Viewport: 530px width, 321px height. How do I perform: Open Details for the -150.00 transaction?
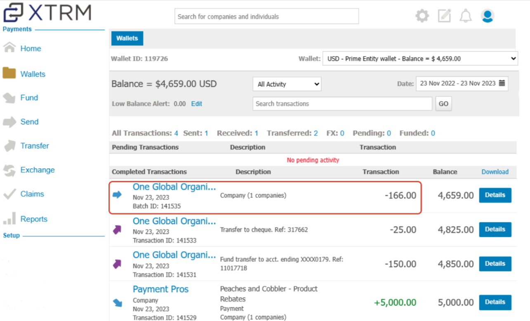click(x=495, y=263)
